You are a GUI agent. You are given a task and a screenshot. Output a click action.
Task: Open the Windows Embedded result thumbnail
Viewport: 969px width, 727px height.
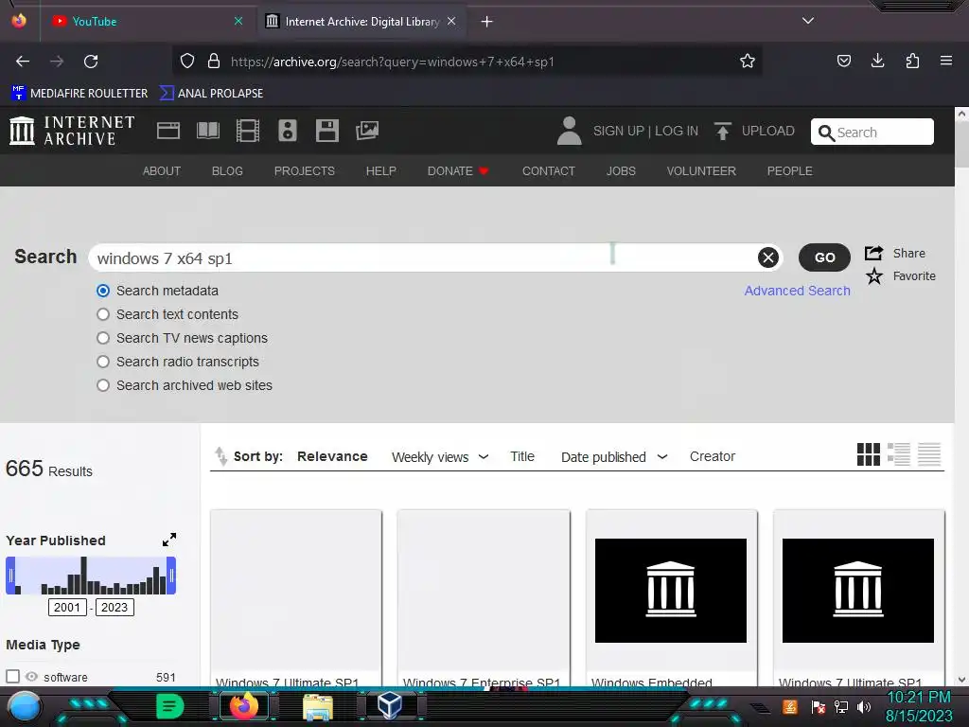click(671, 591)
